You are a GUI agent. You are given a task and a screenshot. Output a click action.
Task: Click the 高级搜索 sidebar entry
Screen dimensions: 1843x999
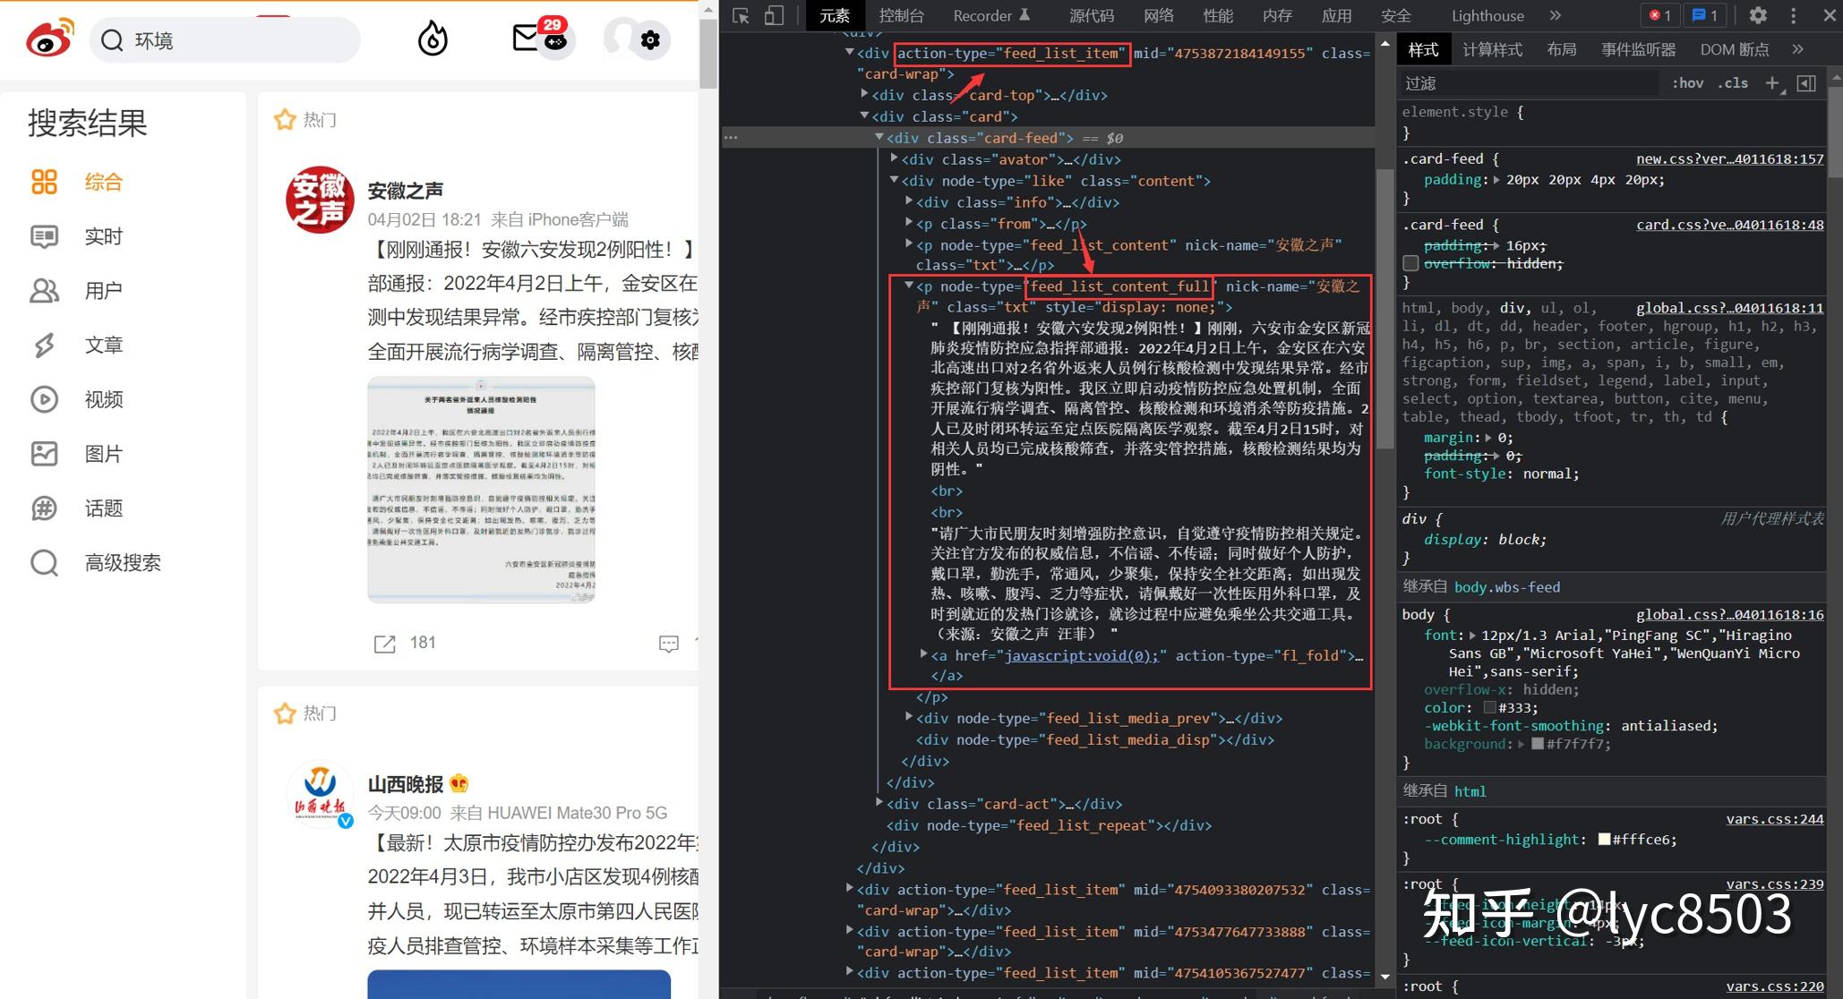coord(123,563)
